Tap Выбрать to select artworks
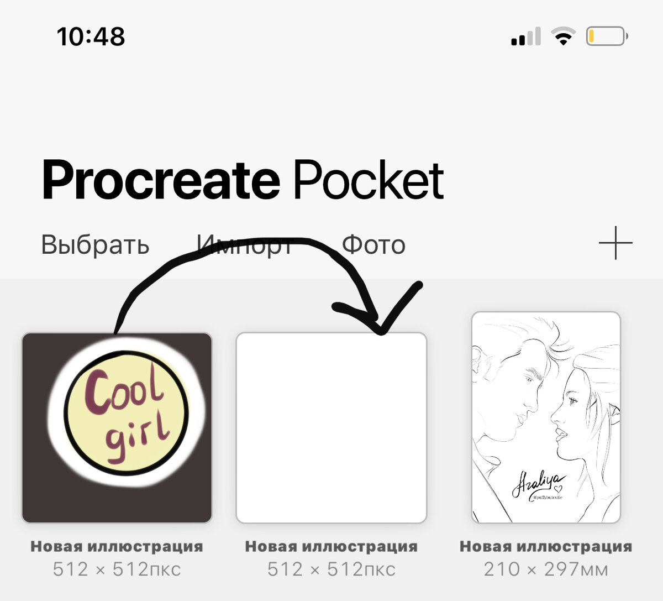 (95, 244)
